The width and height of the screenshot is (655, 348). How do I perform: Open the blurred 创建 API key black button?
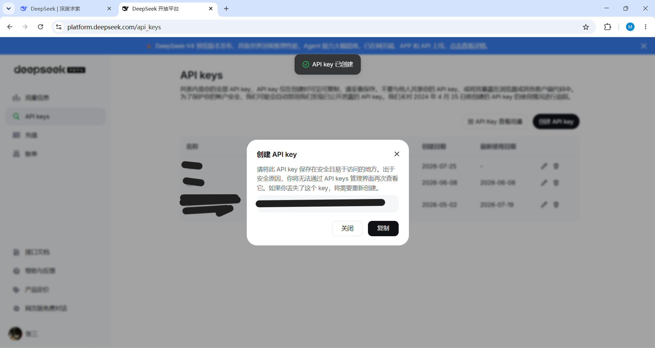[x=556, y=122]
